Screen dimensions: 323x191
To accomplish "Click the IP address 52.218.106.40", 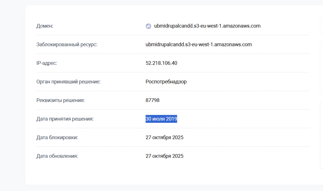I will pos(161,63).
